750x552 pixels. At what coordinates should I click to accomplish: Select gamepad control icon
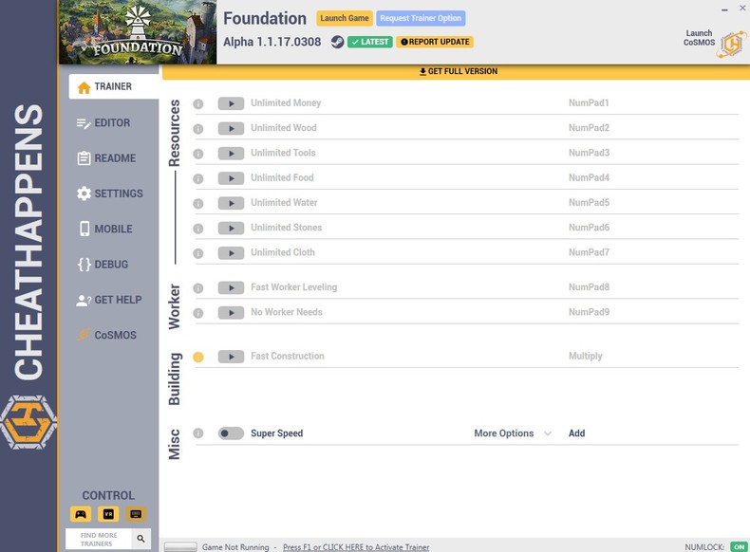[81, 514]
